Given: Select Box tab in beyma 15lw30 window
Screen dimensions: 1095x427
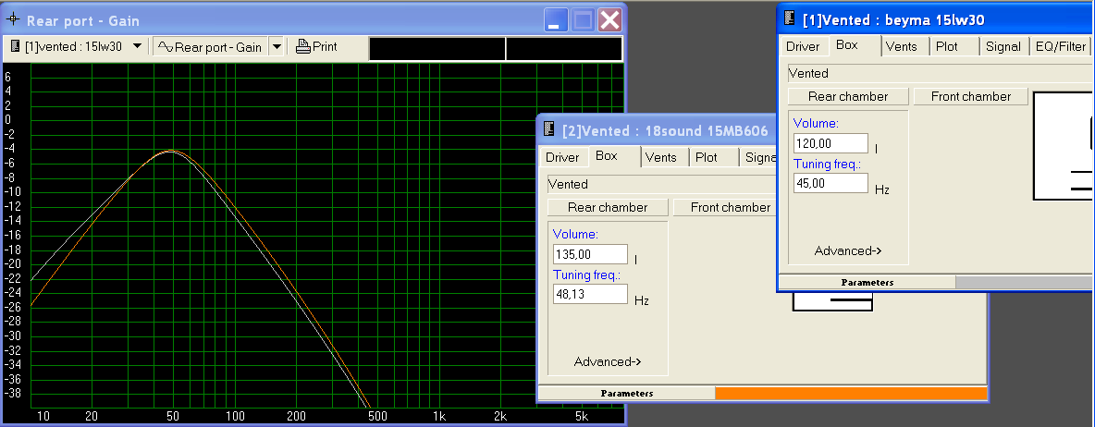Looking at the screenshot, I should (846, 45).
